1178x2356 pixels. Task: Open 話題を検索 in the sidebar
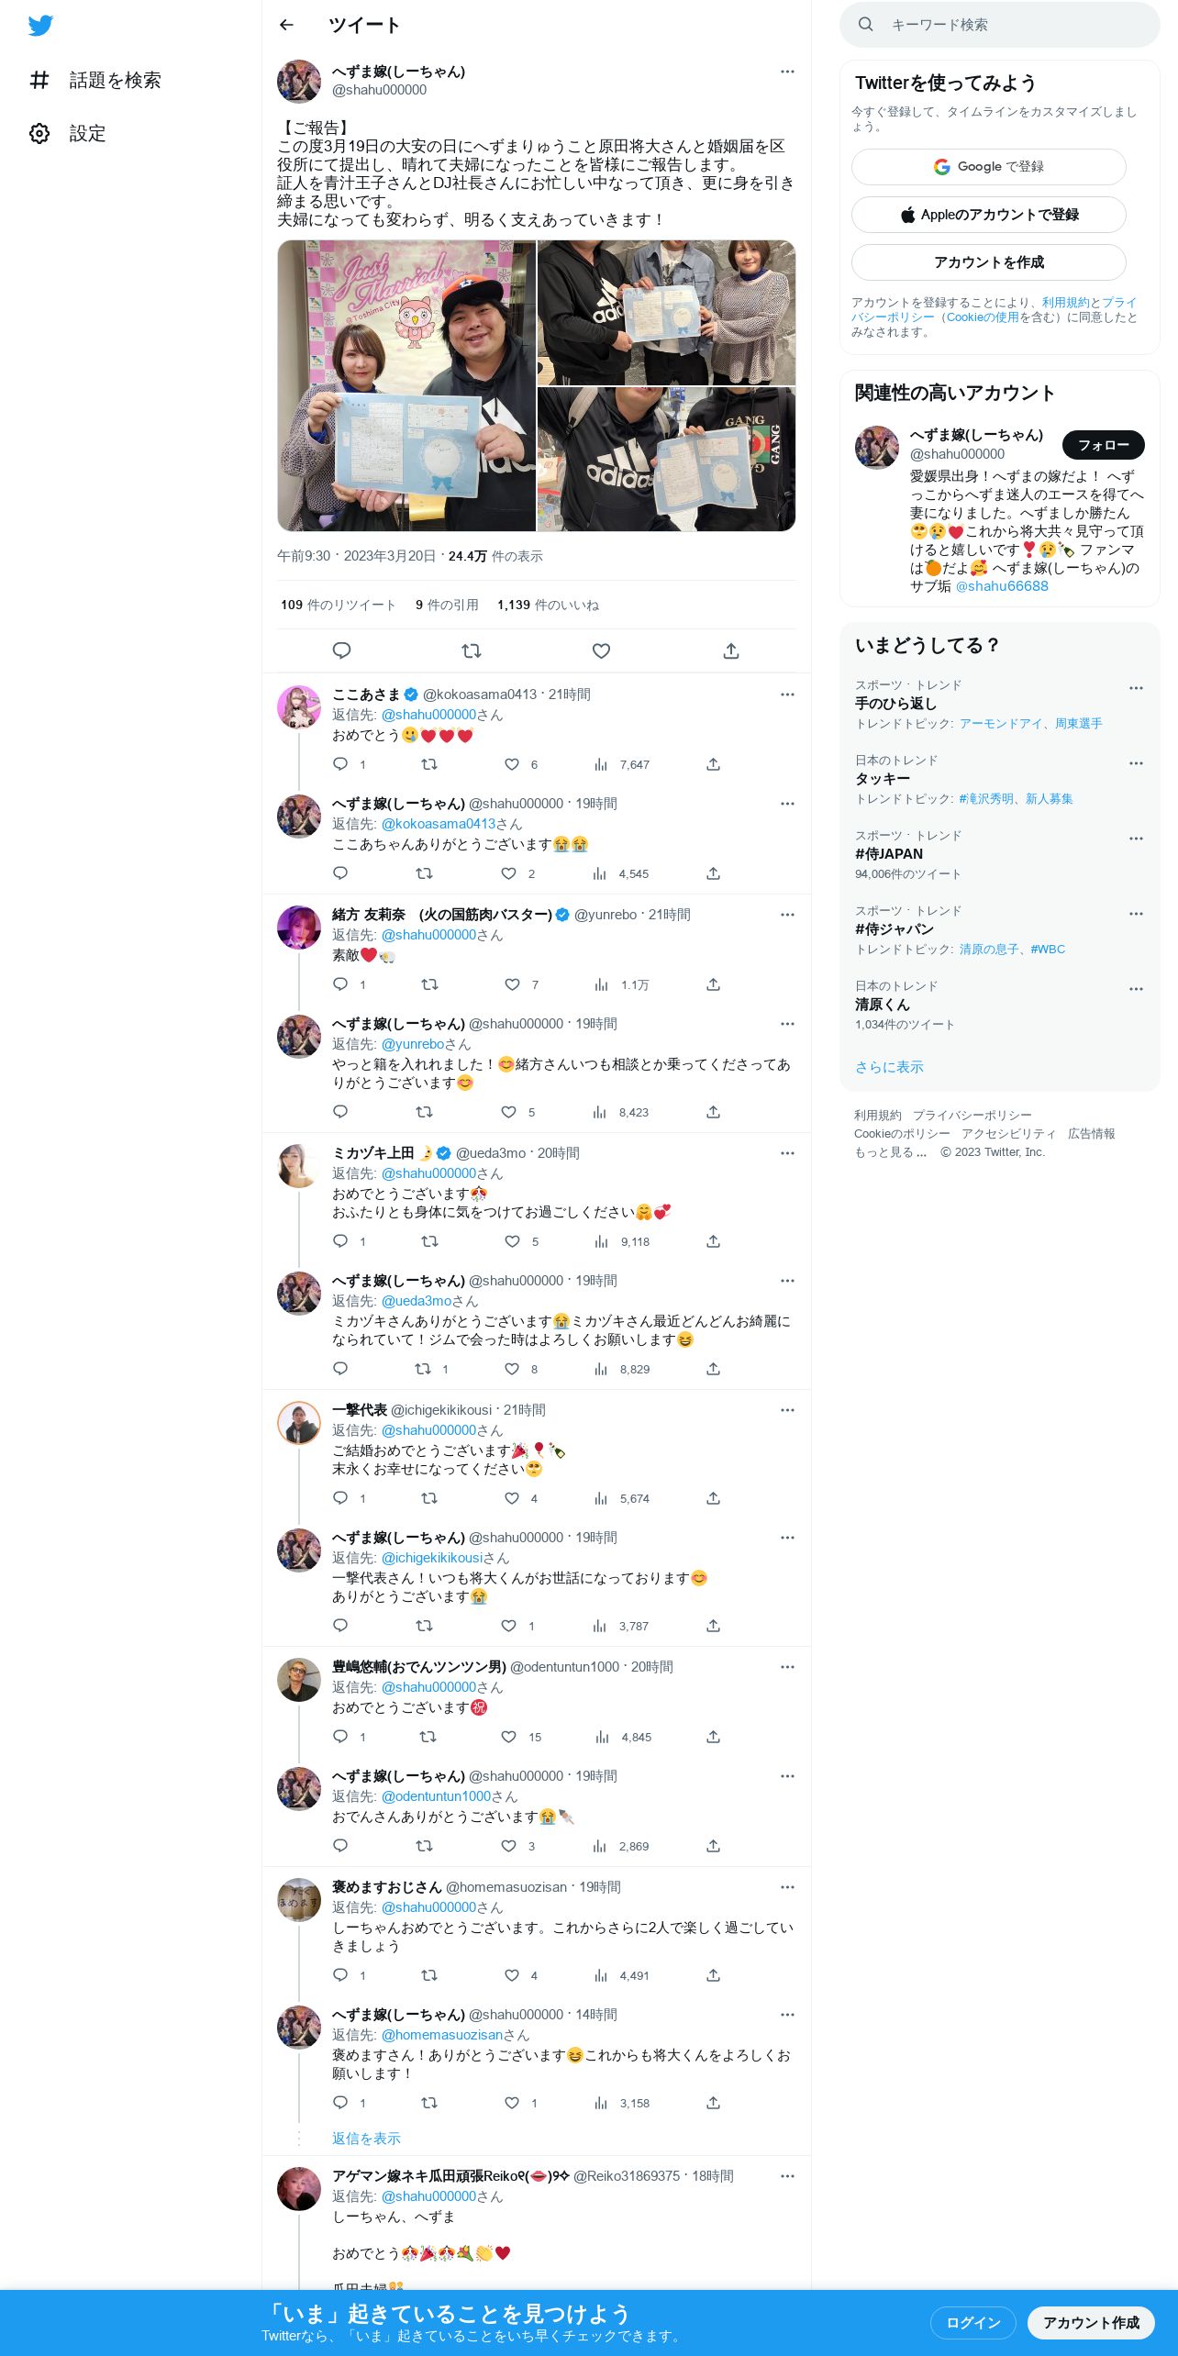[x=94, y=80]
